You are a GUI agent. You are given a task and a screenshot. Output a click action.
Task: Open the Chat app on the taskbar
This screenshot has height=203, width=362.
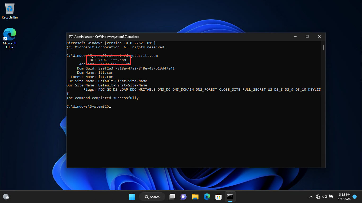[183, 197]
